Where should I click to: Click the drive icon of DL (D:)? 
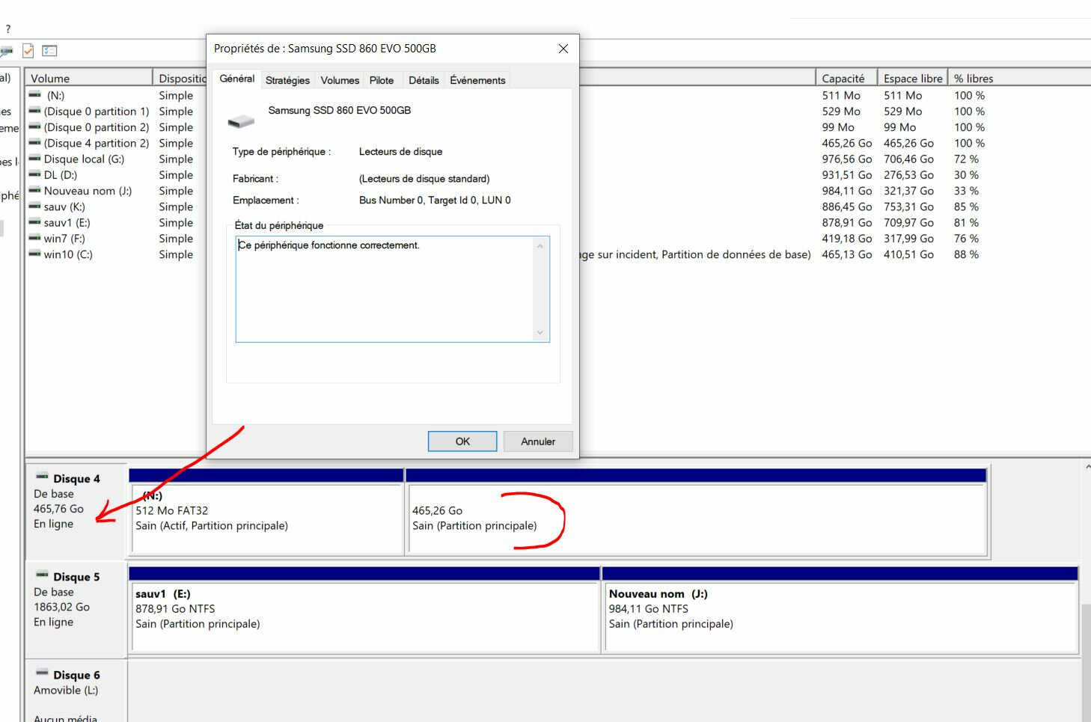tap(34, 174)
